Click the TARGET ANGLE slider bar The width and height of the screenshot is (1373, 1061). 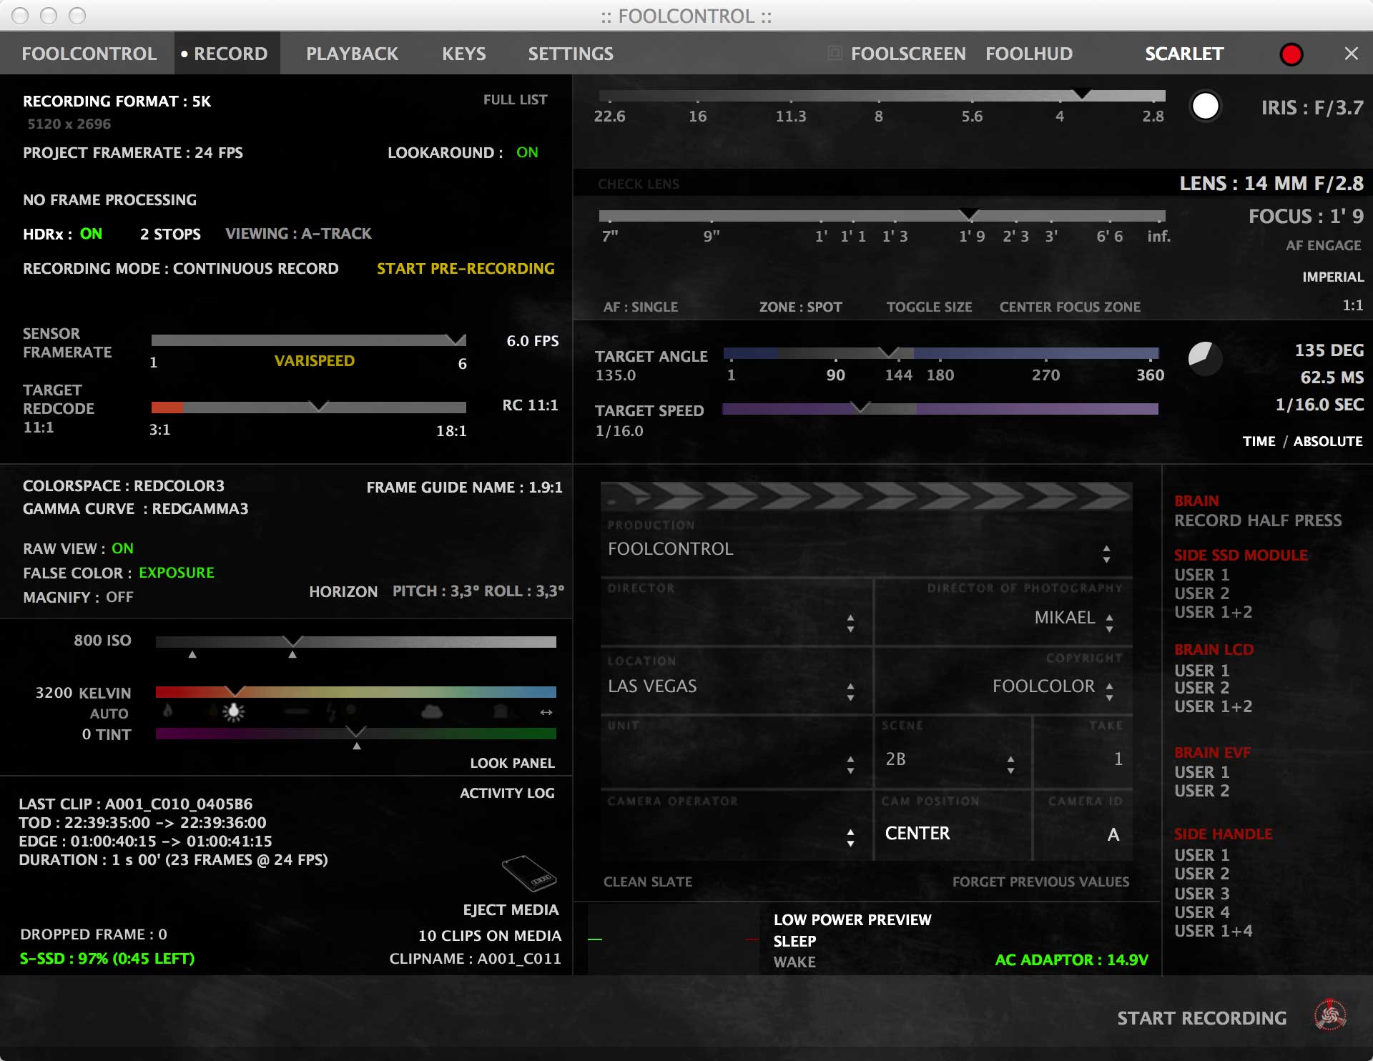[941, 353]
